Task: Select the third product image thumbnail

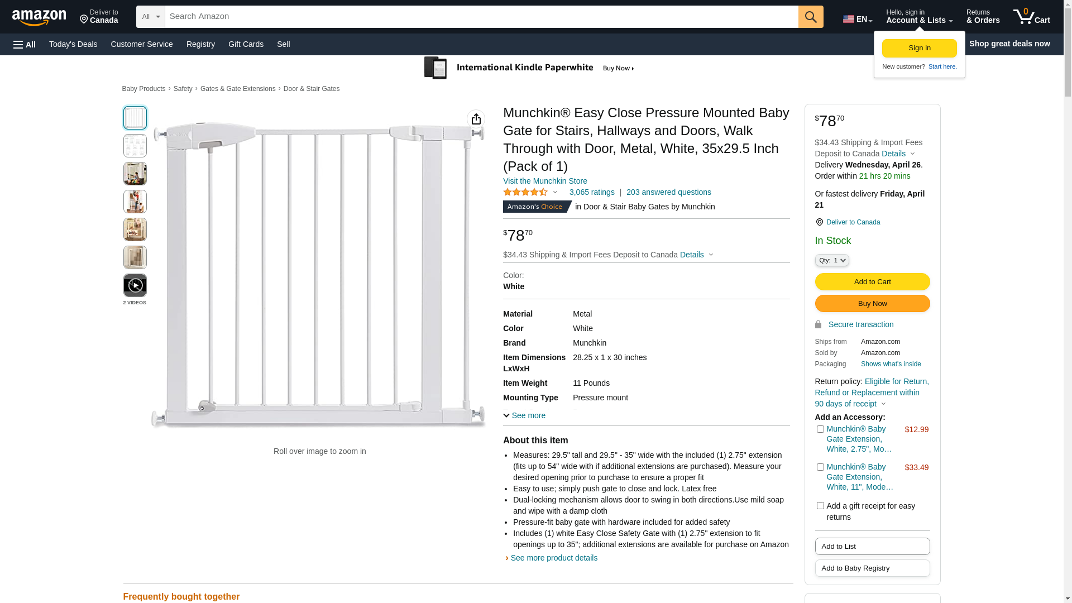Action: point(135,174)
